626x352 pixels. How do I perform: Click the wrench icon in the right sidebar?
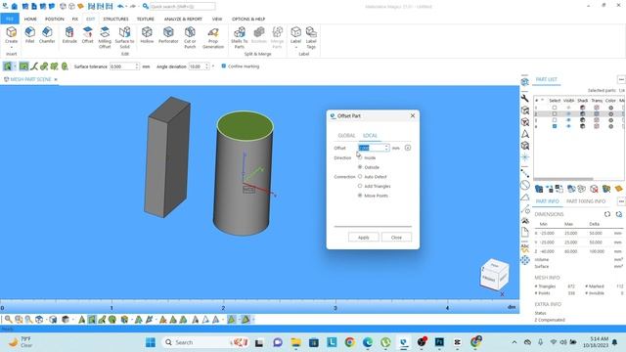pyautogui.click(x=525, y=98)
